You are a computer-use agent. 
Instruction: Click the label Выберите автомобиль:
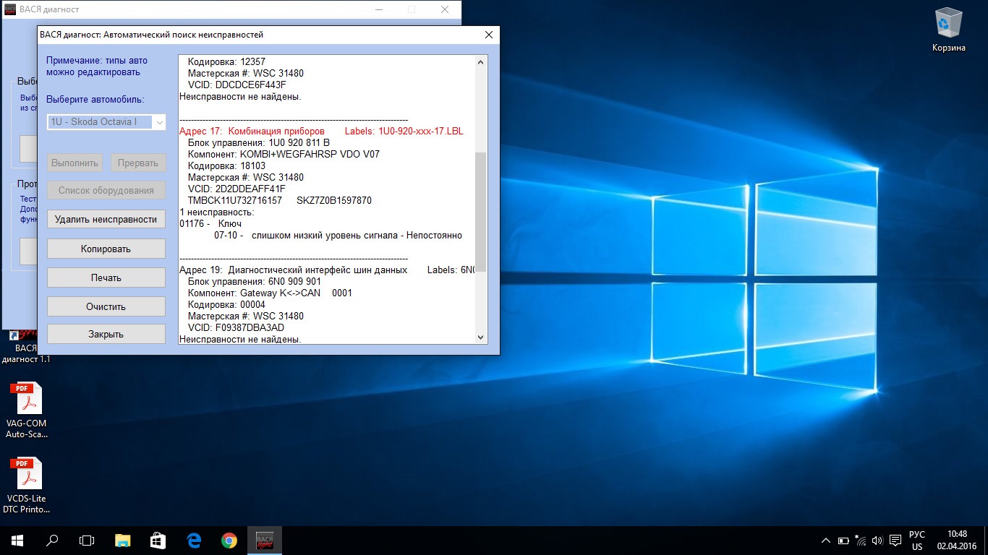[x=95, y=99]
